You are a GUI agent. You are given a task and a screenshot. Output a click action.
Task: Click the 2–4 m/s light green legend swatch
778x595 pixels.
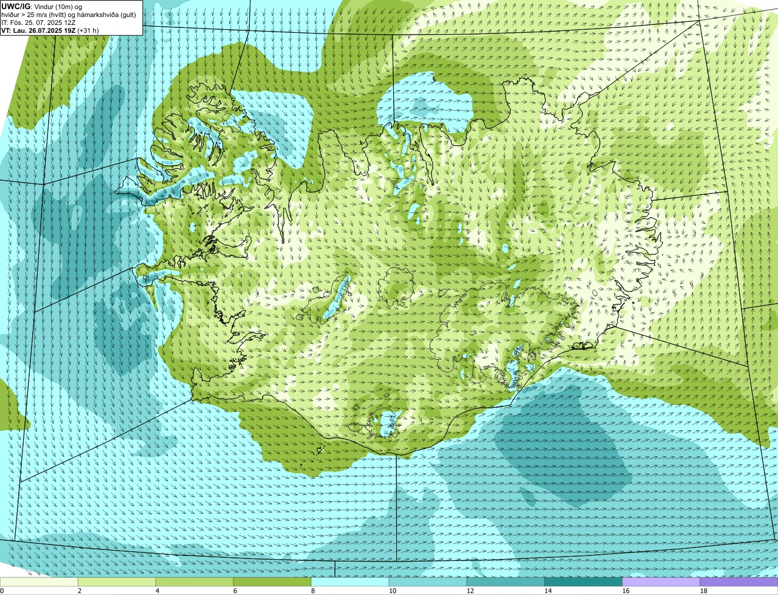[117, 582]
